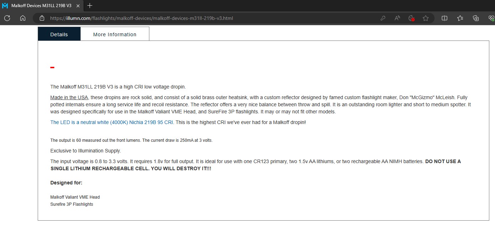This screenshot has width=495, height=226.
Task: Open browser essentials heart icon
Action: pos(491,18)
